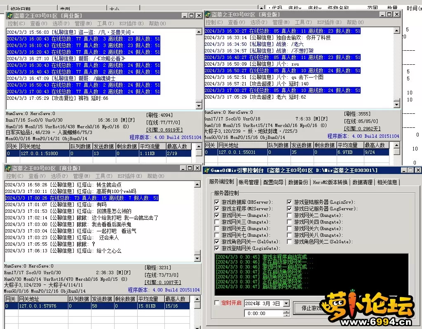Viewport: 422px width, 329px height.
Task: Select console line 游戏主程序启动完成
Action: pyautogui.click(x=265, y=257)
